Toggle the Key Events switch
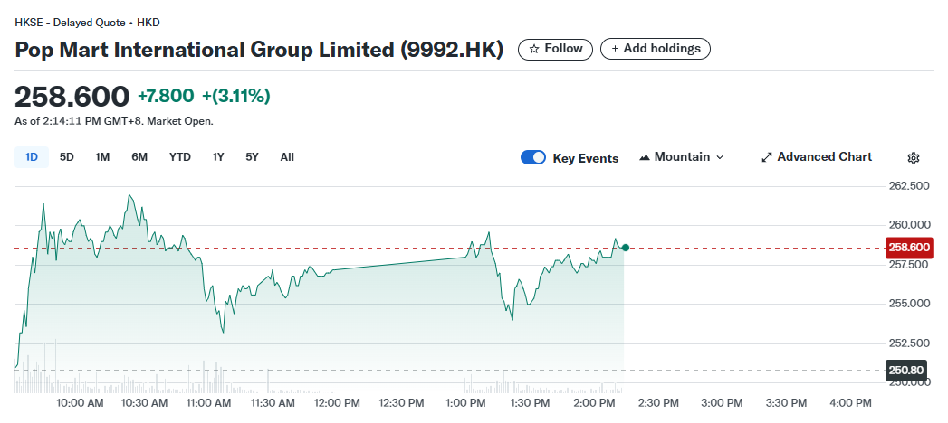The image size is (948, 423). point(533,158)
